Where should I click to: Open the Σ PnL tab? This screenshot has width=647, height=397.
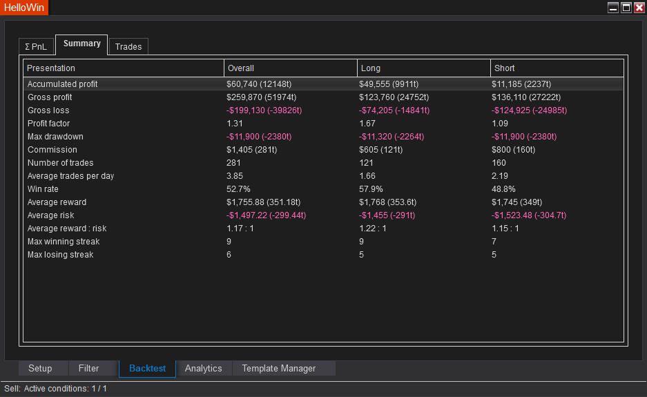click(36, 47)
